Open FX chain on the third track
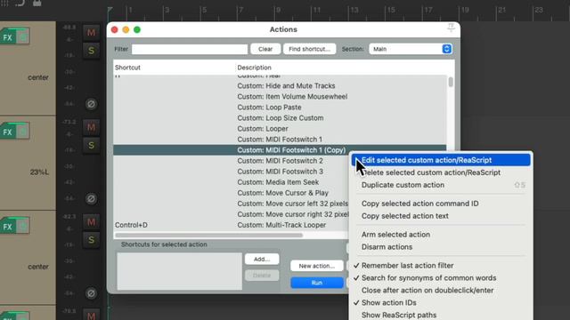Screen dimensions: 570x320 [x=8, y=227]
